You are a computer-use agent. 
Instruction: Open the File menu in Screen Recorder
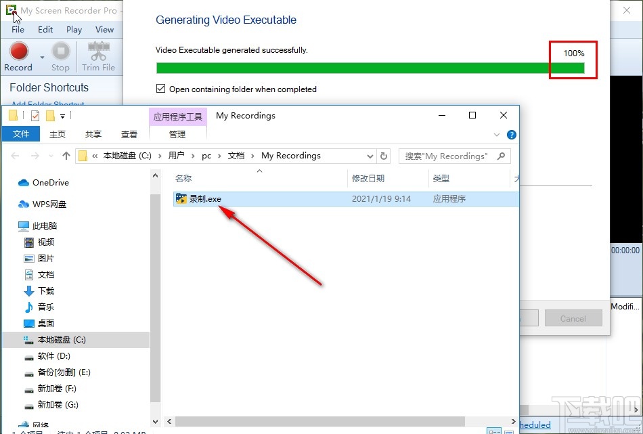[18, 30]
